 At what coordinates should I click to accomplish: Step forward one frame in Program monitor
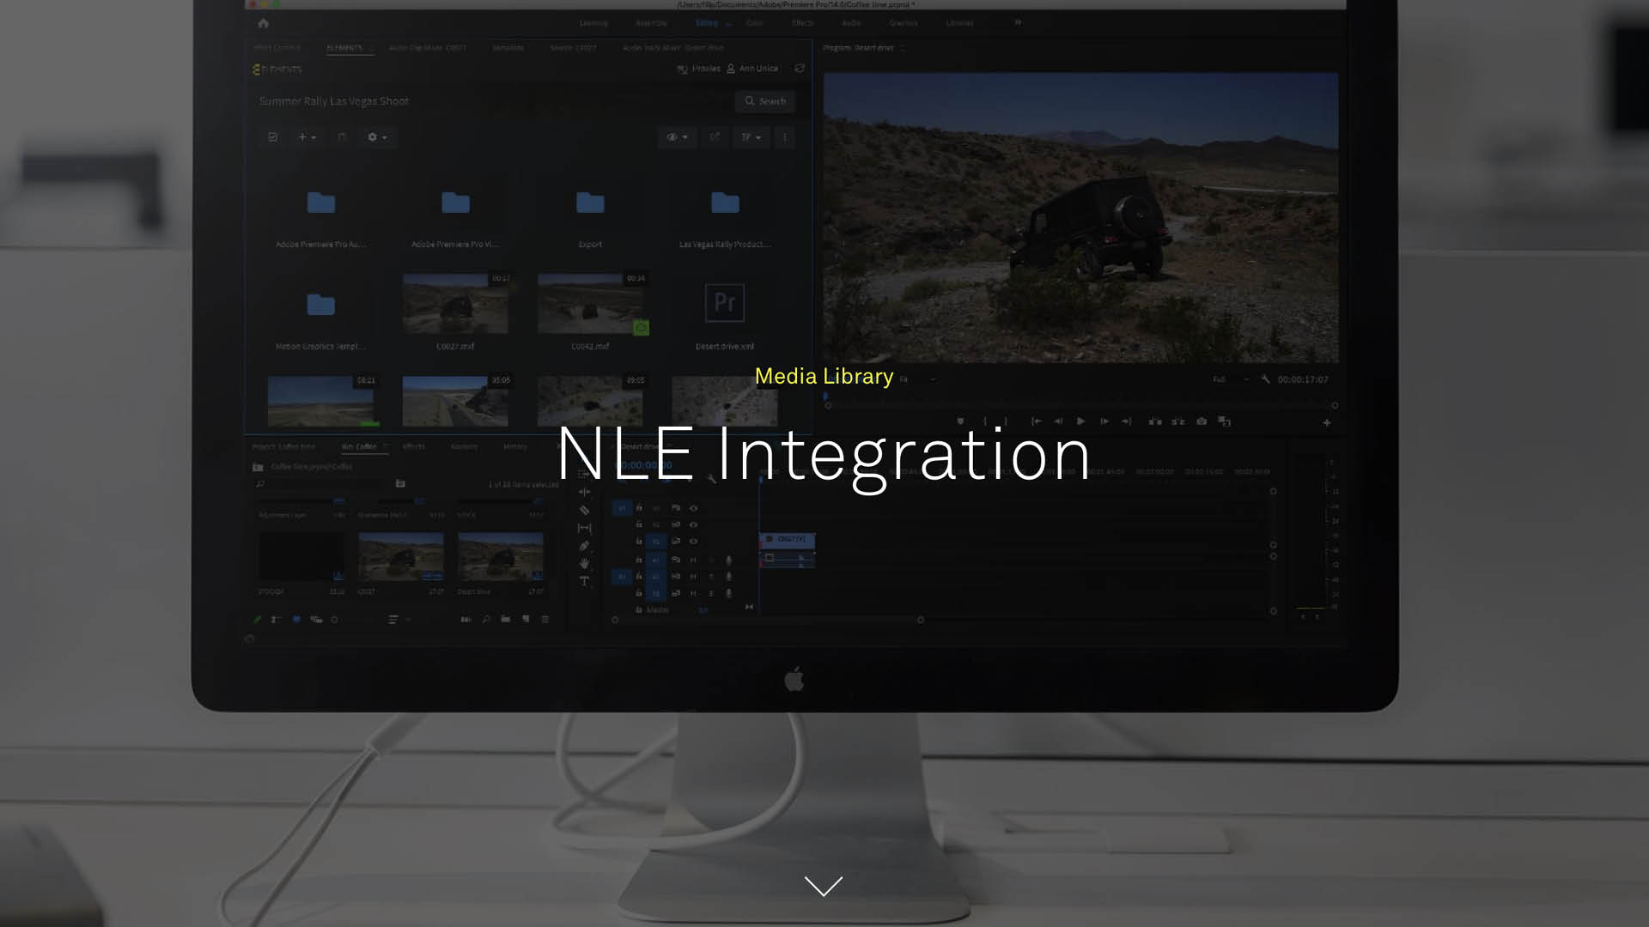(1104, 421)
